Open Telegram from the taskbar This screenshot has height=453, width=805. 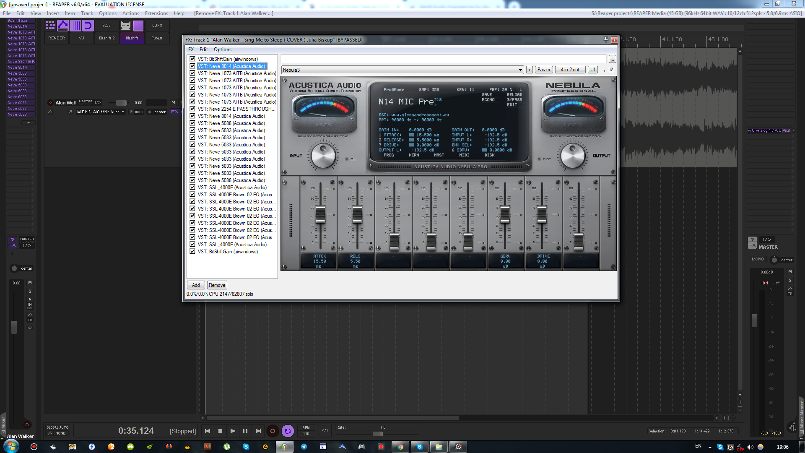(x=304, y=447)
